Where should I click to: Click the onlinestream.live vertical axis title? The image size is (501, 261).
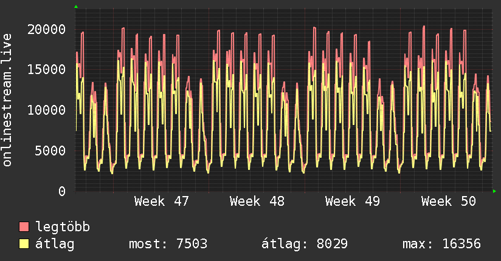coord(7,100)
